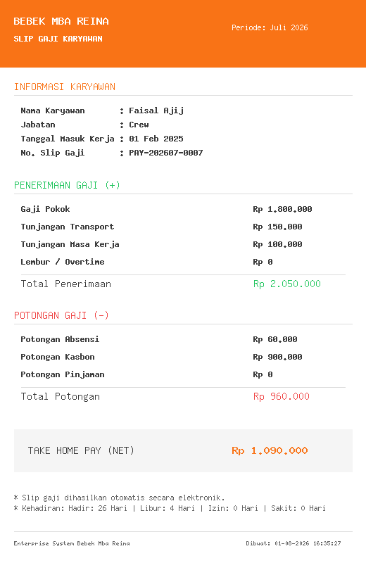
Task: Select the Potongan Absensi amount Rp 60.000
Action: [x=275, y=339]
